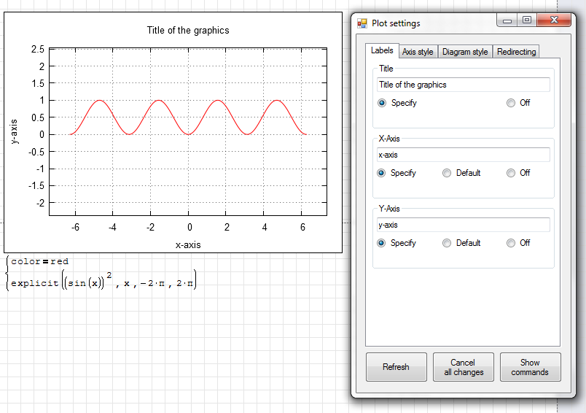Select the Labels tab
Image resolution: width=586 pixels, height=413 pixels.
click(x=382, y=50)
